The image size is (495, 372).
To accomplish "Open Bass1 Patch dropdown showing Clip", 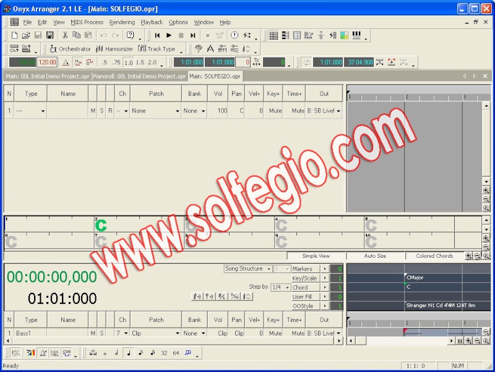I will (178, 333).
